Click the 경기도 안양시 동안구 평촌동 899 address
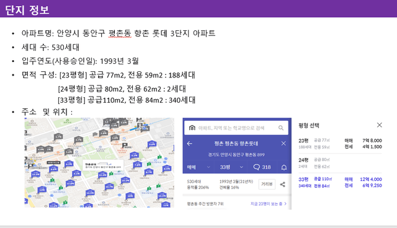The image size is (397, 228). [236, 155]
